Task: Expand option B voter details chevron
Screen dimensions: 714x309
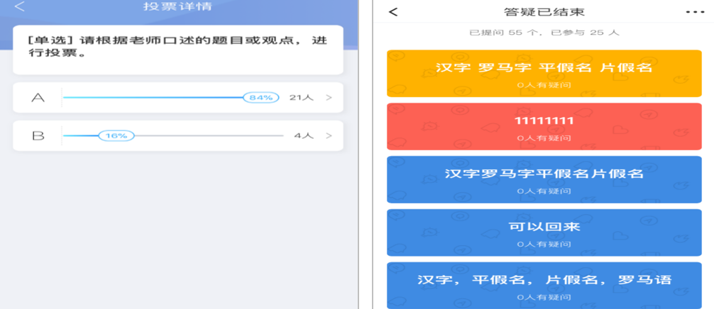Action: pos(329,135)
